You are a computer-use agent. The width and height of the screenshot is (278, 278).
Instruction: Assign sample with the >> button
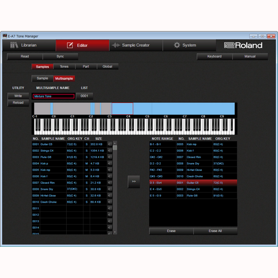click(x=134, y=182)
